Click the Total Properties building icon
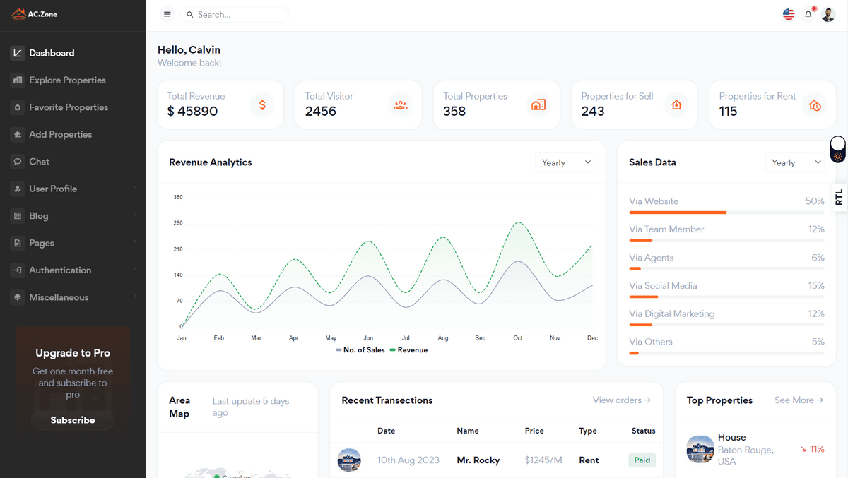The width and height of the screenshot is (848, 478). coord(538,105)
